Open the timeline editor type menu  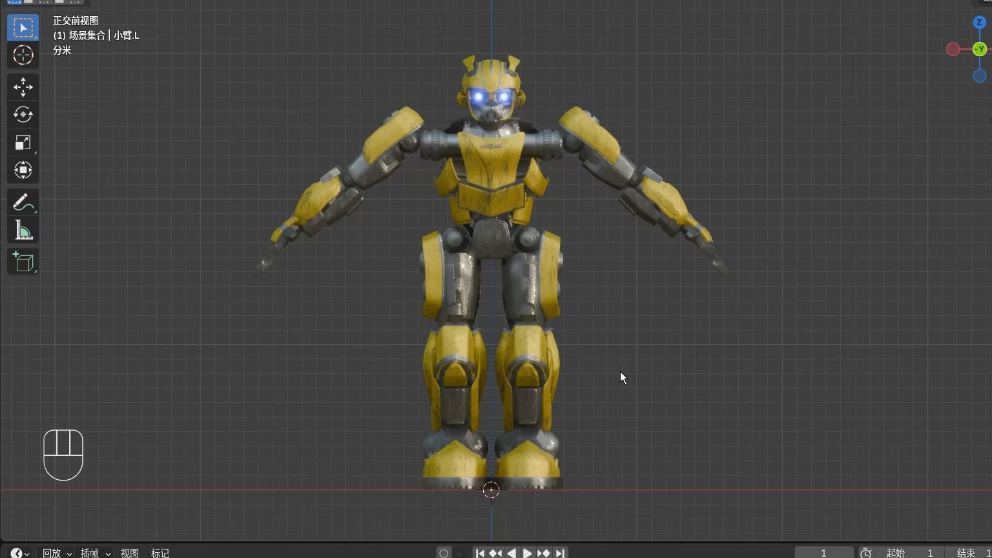click(x=20, y=553)
